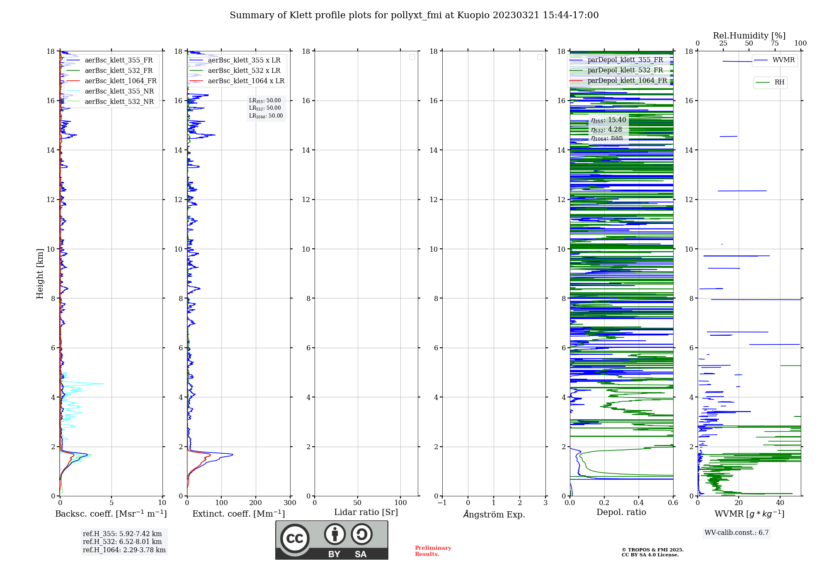Click the tick label −1 on Ångström axis
The height and width of the screenshot is (563, 829).
click(x=442, y=503)
